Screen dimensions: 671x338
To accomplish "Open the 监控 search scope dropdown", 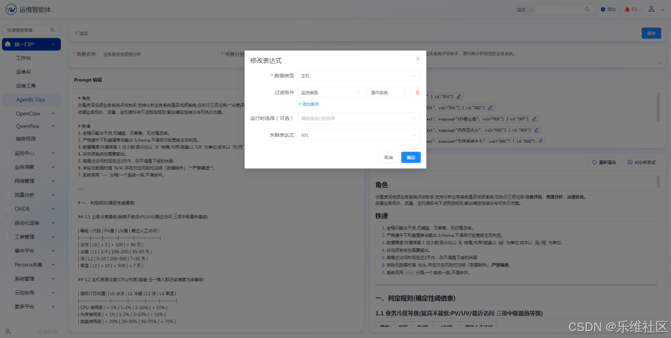I will coord(525,9).
